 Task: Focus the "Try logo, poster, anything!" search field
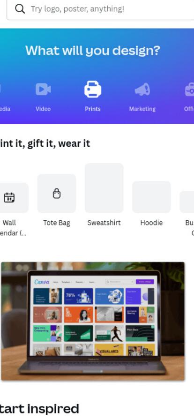(x=100, y=9)
